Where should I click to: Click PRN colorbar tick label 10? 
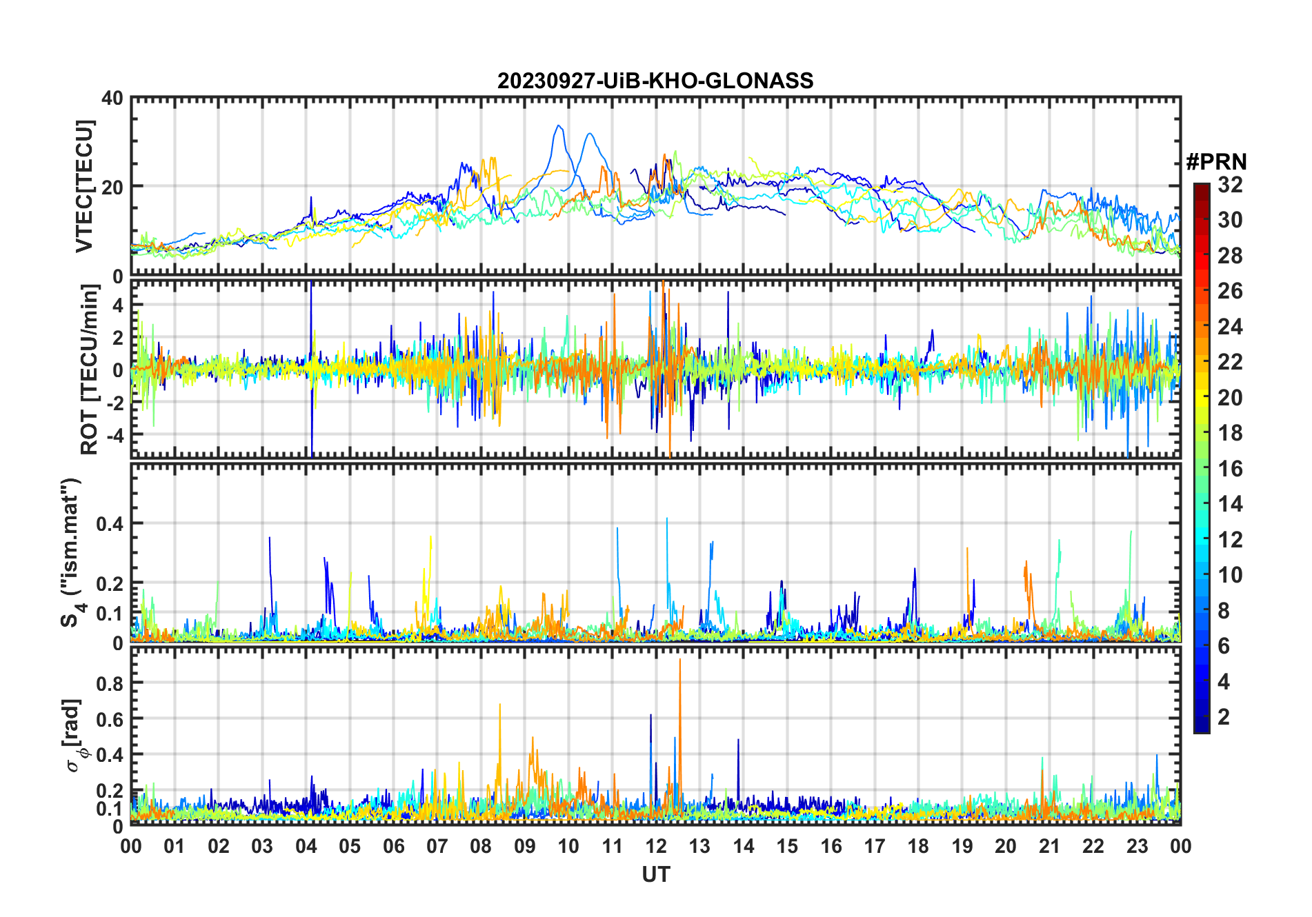1230,575
